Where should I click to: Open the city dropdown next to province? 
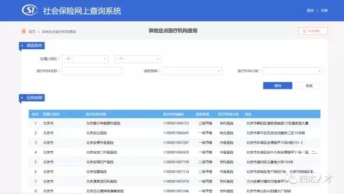pyautogui.click(x=138, y=59)
